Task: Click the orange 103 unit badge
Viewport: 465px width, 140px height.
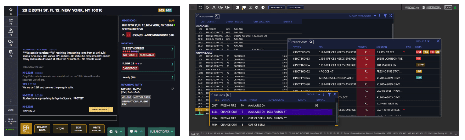Action: coord(161,10)
